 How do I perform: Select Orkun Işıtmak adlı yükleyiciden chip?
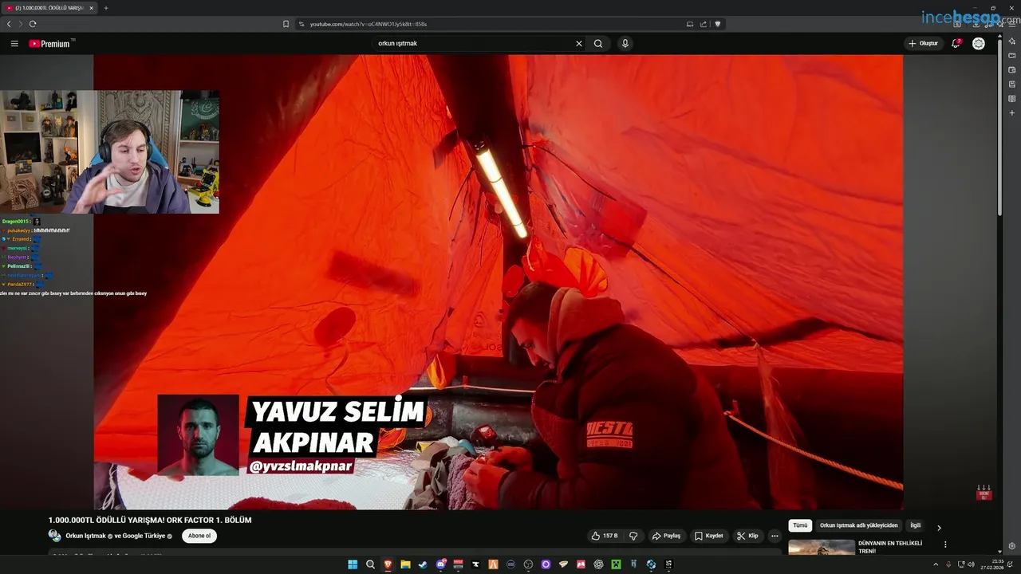pos(858,525)
